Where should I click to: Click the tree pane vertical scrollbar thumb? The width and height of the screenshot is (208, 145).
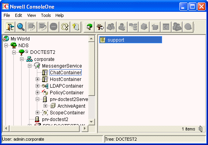click(91, 69)
